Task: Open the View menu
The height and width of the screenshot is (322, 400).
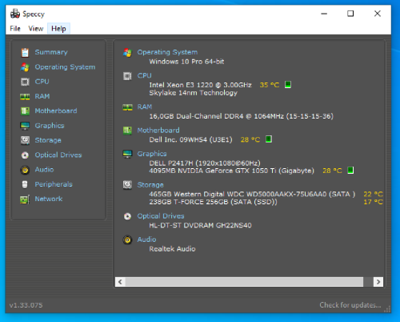Action: 36,29
